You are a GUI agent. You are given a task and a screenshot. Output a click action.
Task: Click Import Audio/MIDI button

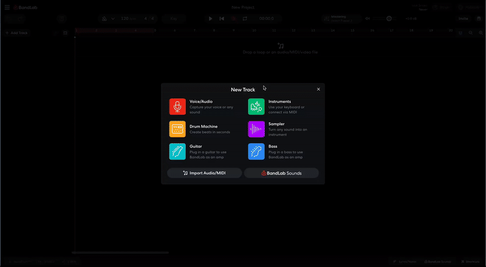(204, 173)
